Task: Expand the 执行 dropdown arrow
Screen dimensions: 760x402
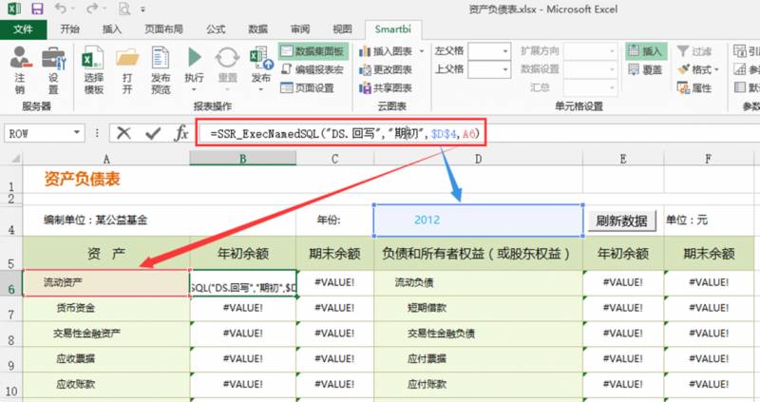Action: (194, 89)
